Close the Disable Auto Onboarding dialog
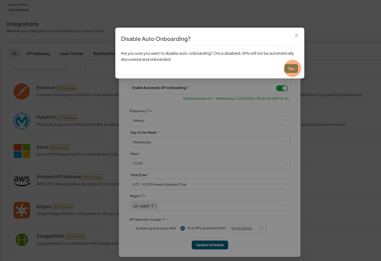This screenshot has height=261, width=381. tap(297, 35)
